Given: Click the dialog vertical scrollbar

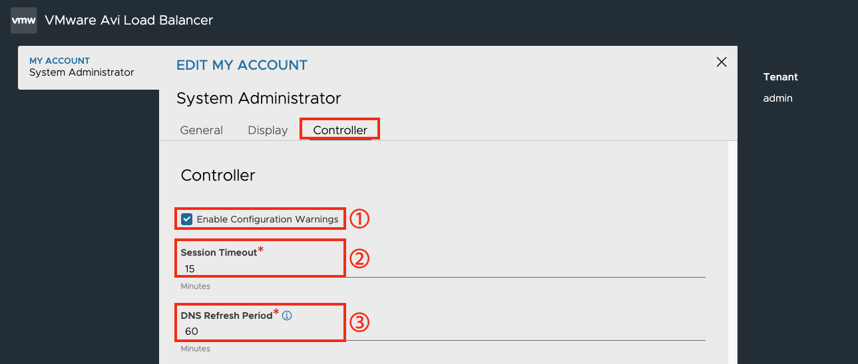Looking at the screenshot, I should coord(732,252).
